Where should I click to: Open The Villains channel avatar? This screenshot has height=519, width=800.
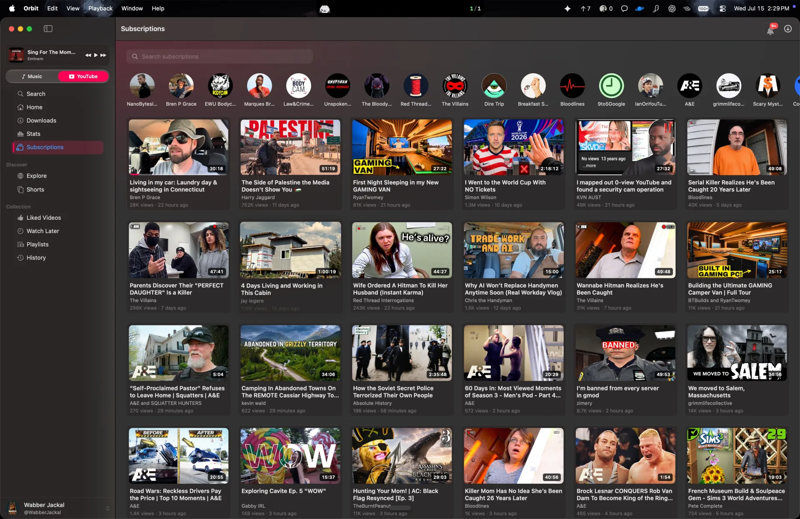click(x=455, y=86)
